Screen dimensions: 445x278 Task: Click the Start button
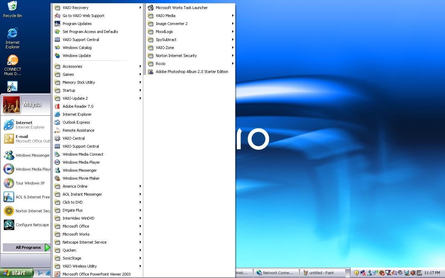(x=17, y=273)
